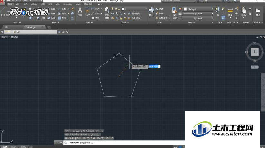Switch to the A360 ribbon tab
Screen dimensions: 265x148
tap(78, 4)
